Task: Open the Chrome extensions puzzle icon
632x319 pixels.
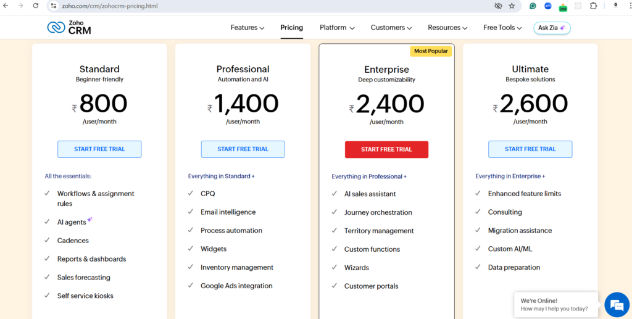Action: (x=593, y=6)
